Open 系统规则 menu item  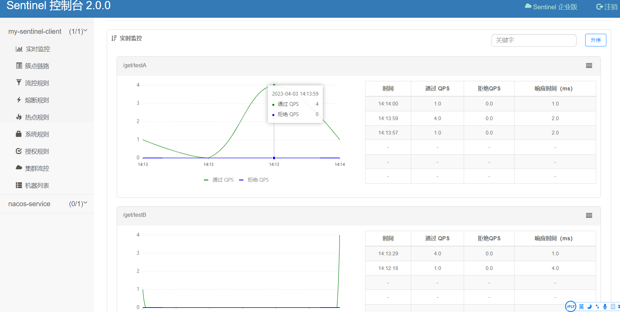[37, 134]
